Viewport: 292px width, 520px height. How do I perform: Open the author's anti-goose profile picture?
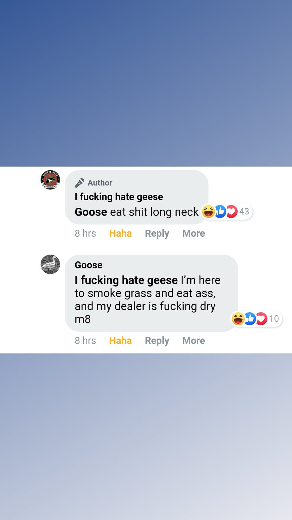tap(50, 180)
